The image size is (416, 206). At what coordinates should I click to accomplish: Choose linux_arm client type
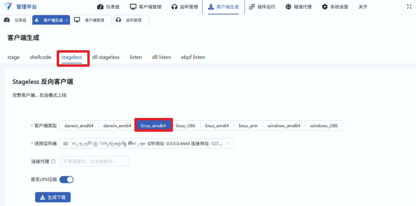click(248, 126)
